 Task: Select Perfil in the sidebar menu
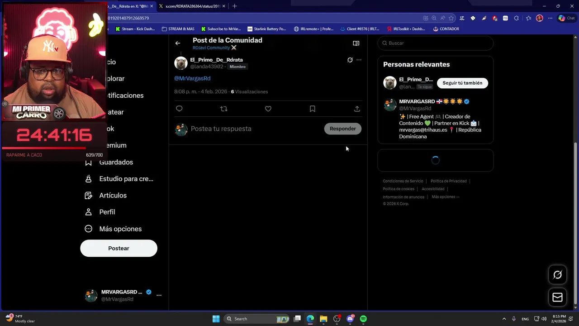tap(107, 212)
